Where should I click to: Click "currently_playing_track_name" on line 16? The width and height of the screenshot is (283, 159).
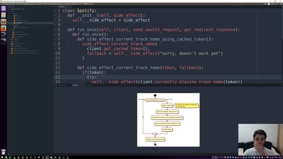click(x=189, y=82)
